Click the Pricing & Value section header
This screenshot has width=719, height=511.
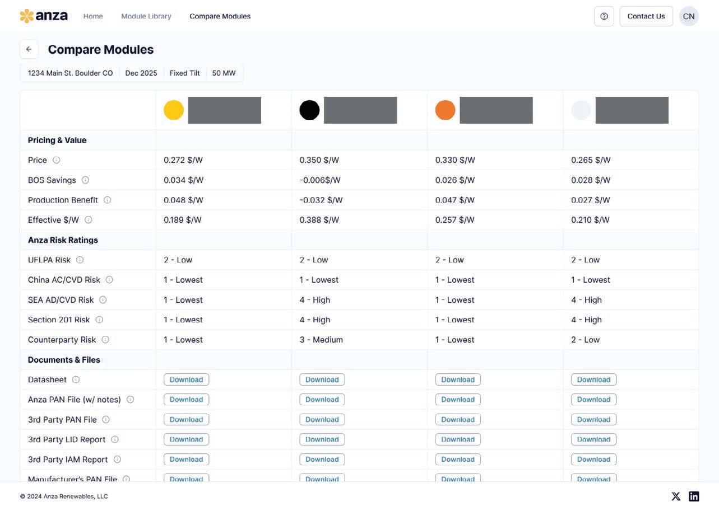(x=57, y=140)
